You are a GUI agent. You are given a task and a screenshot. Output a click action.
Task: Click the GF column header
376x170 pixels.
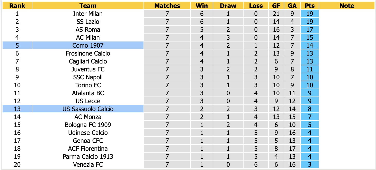[x=276, y=6]
